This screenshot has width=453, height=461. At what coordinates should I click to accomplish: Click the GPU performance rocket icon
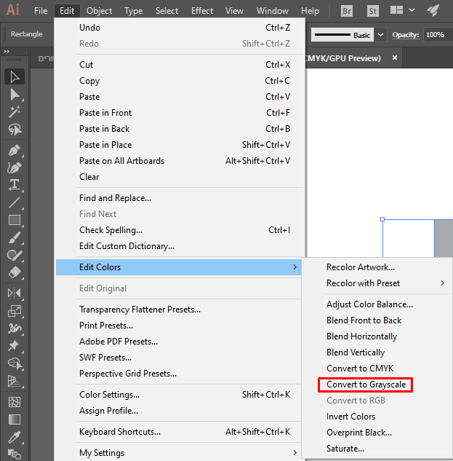(x=433, y=11)
